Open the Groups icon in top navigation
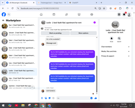Viewport: 135px width, 108px height. (92, 14)
